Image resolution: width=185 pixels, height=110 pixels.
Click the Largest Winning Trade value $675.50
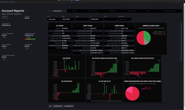point(93,36)
